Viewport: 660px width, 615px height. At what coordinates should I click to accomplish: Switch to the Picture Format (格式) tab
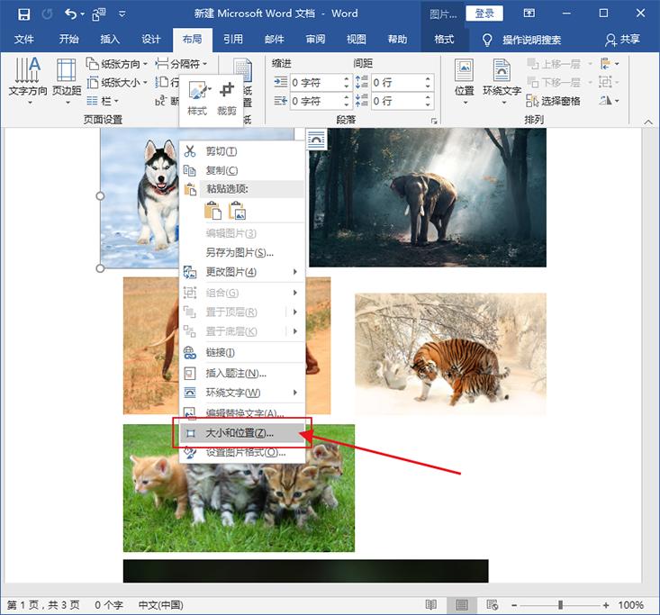444,40
